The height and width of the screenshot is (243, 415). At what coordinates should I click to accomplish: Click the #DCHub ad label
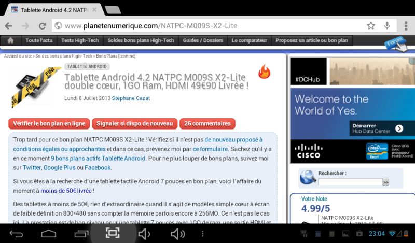tap(307, 80)
